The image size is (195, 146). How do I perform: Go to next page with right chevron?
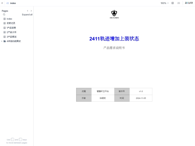pyautogui.click(x=31, y=11)
